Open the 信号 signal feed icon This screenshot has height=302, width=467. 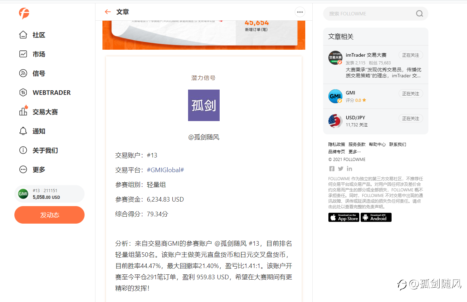(23, 73)
